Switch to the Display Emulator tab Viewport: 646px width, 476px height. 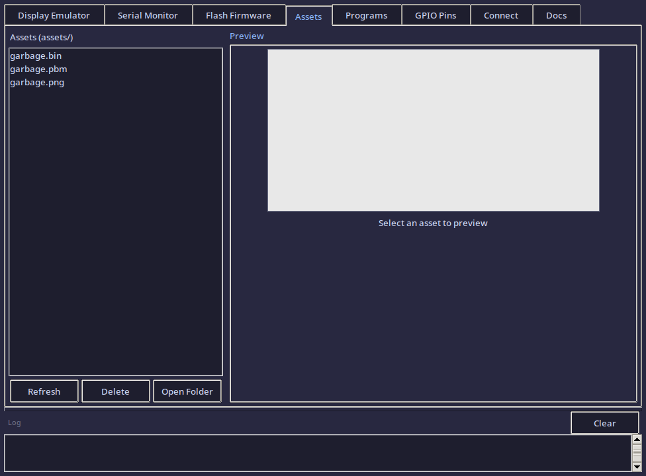54,15
